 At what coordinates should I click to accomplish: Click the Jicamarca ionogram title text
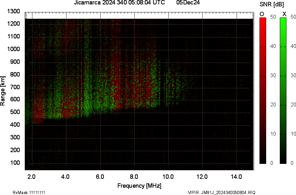click(x=119, y=3)
